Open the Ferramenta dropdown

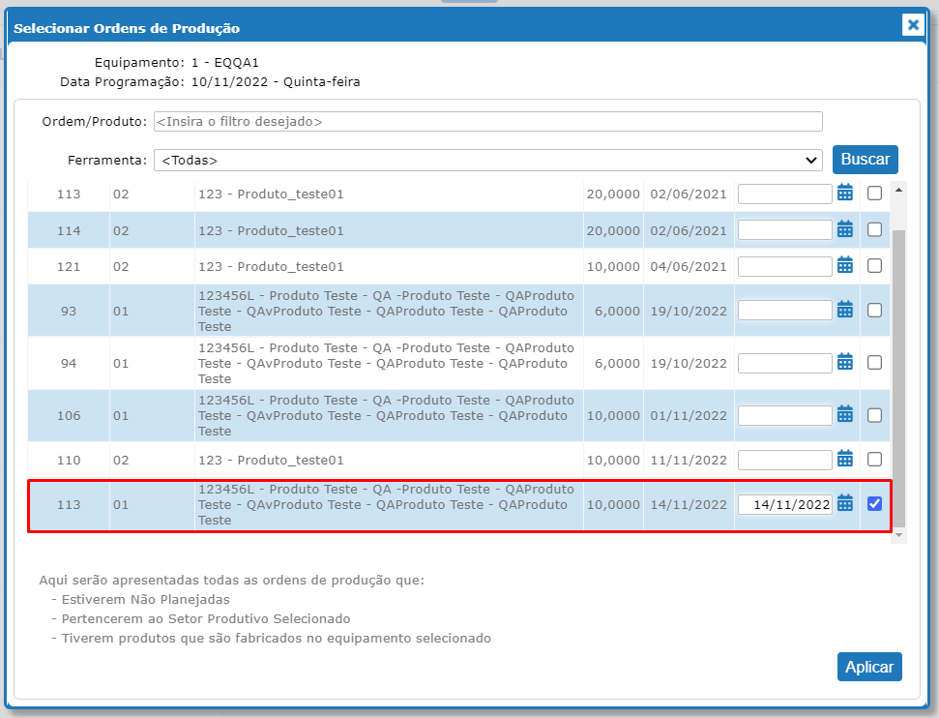[488, 160]
